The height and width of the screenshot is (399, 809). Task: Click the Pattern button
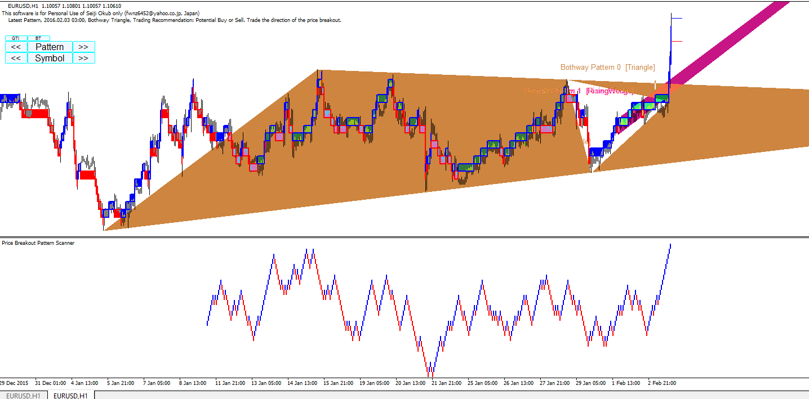[50, 47]
